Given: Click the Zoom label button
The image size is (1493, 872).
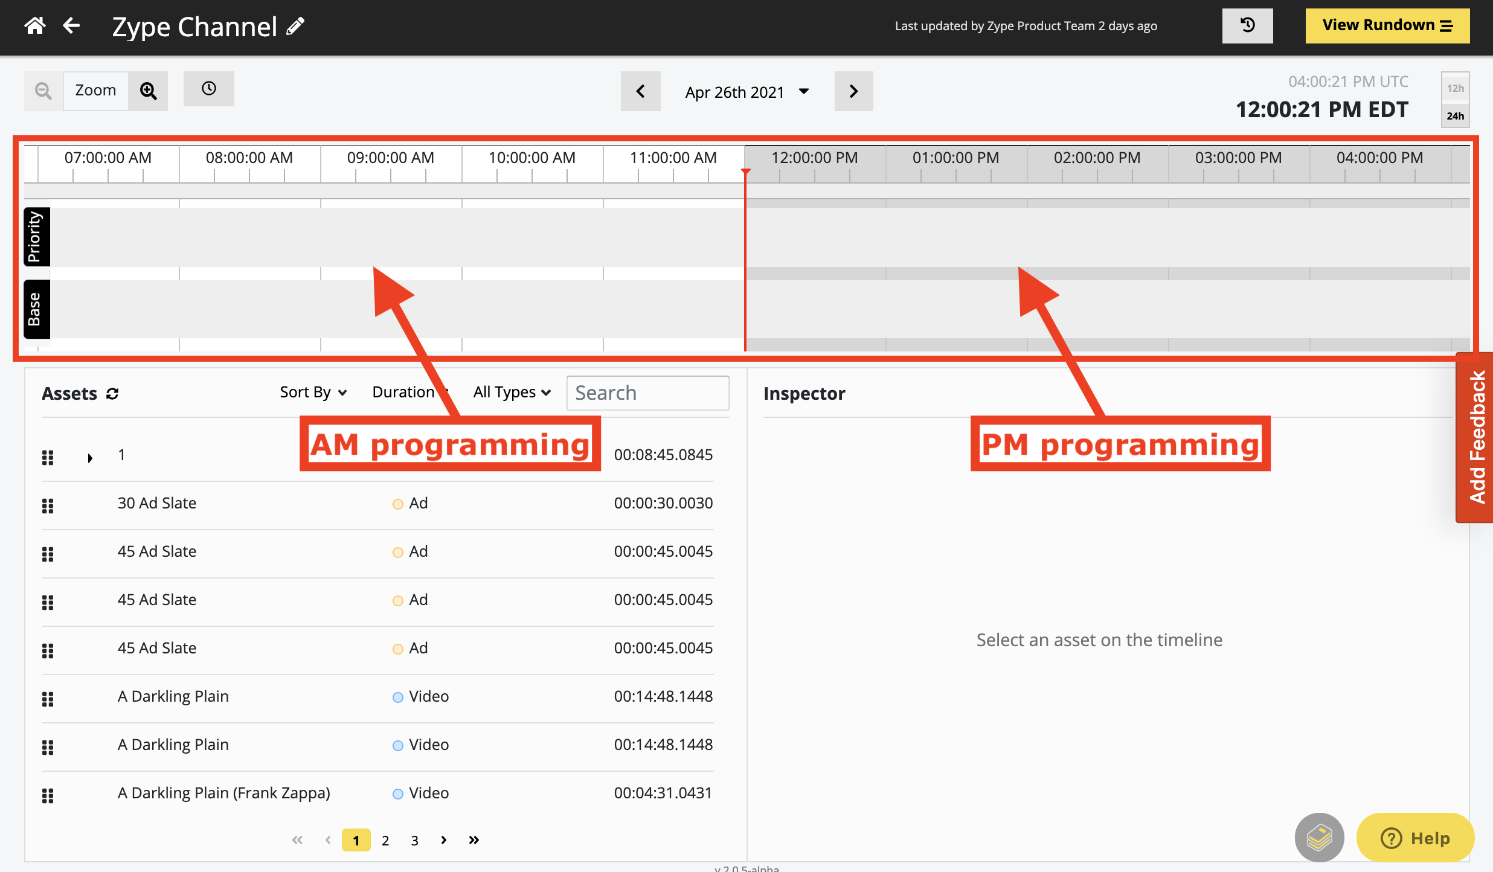Looking at the screenshot, I should [x=95, y=91].
